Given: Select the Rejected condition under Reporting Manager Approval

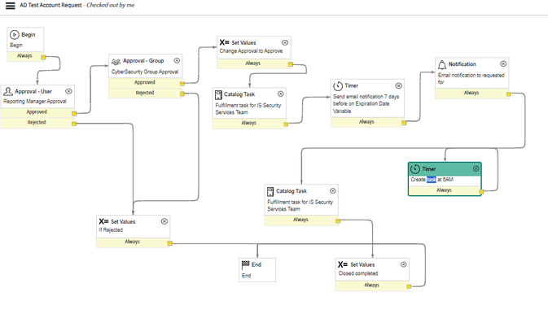Looking at the screenshot, I should [37, 123].
